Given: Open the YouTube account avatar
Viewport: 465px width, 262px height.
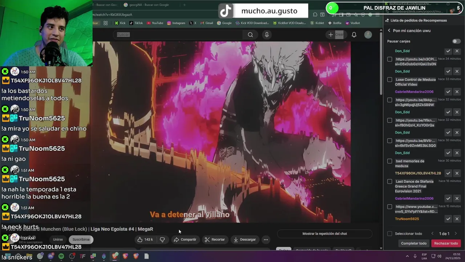Looking at the screenshot, I should [368, 35].
